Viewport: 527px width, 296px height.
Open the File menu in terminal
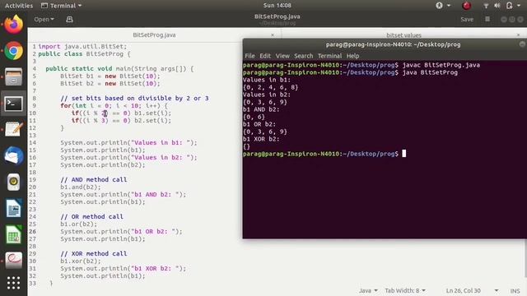(250, 56)
